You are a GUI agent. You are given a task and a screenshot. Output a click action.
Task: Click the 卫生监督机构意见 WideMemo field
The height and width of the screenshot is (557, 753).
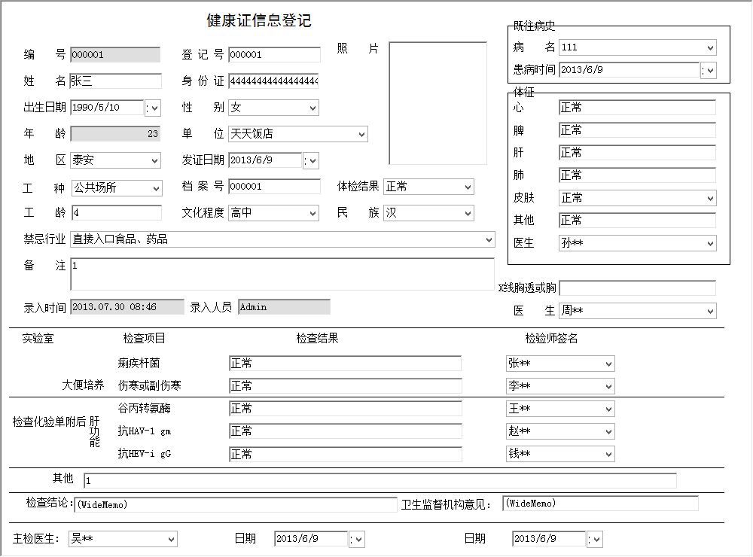(x=600, y=504)
